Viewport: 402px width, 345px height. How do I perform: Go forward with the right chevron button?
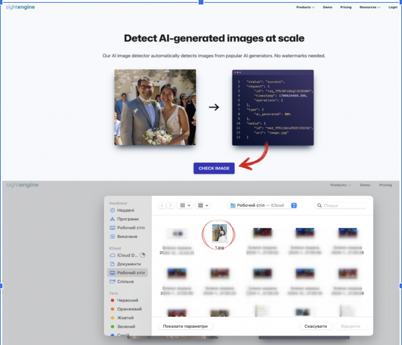pyautogui.click(x=170, y=206)
